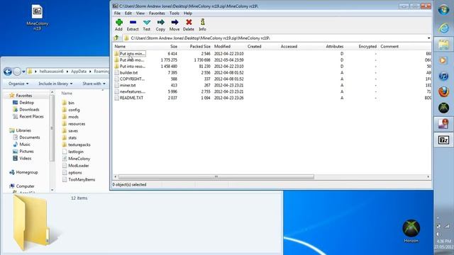Select Computer in Explorer sidebar

22,186
